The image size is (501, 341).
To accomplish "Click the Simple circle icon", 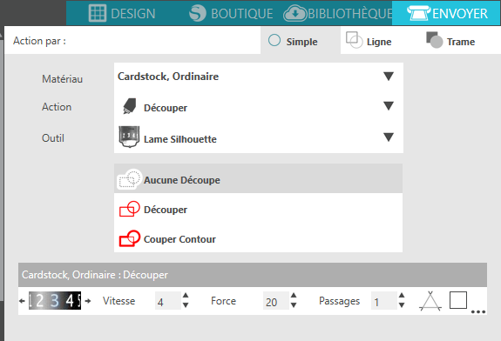I will (x=274, y=41).
